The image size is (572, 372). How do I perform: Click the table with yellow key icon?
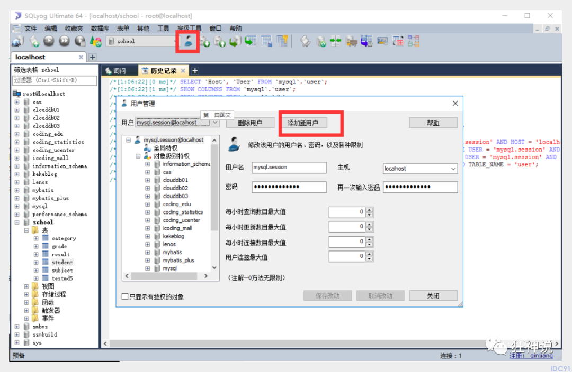click(282, 41)
